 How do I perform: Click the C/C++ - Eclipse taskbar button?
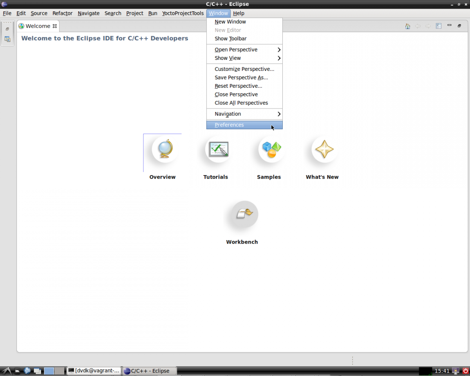149,371
